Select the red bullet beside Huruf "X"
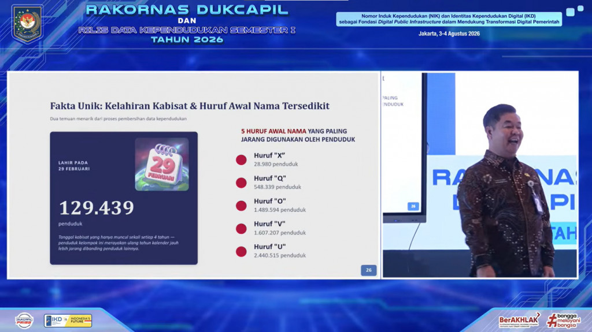592x332 pixels. [241, 160]
